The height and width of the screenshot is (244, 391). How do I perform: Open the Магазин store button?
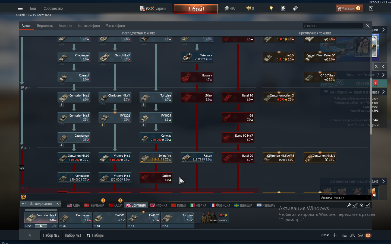click(x=349, y=8)
